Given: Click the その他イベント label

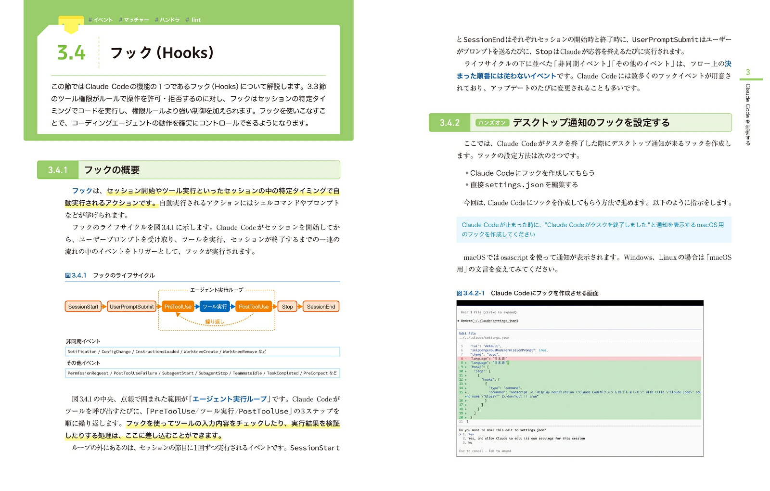Looking at the screenshot, I should [83, 363].
